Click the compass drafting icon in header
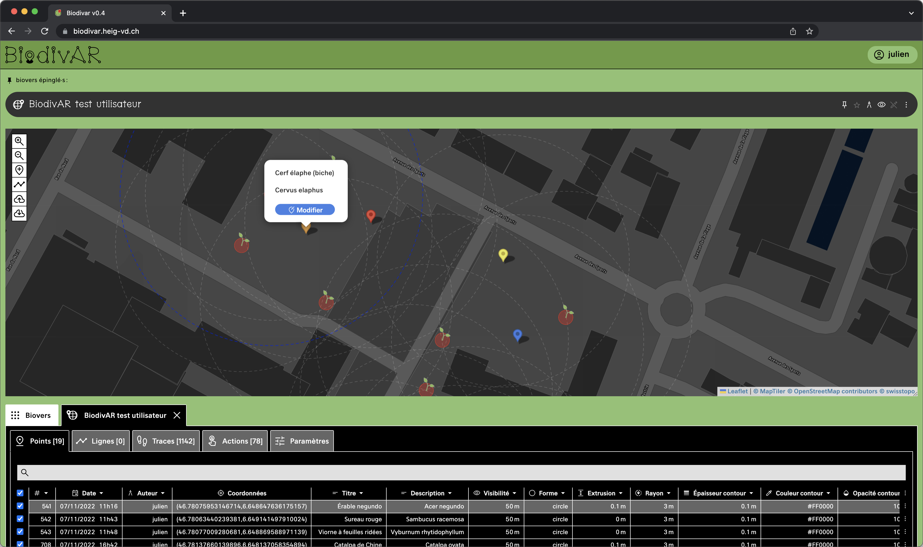This screenshot has height=547, width=923. pos(869,105)
